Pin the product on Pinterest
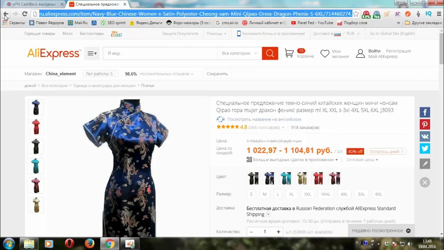The image size is (444, 250). coord(425,125)
